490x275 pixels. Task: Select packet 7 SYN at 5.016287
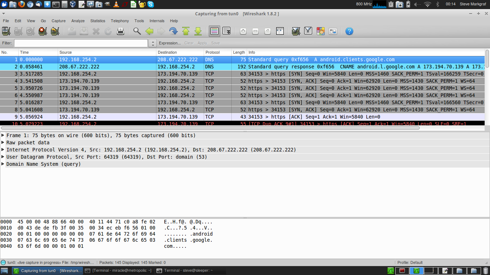click(242, 102)
